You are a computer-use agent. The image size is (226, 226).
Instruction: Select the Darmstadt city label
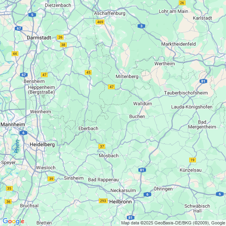click(39, 38)
